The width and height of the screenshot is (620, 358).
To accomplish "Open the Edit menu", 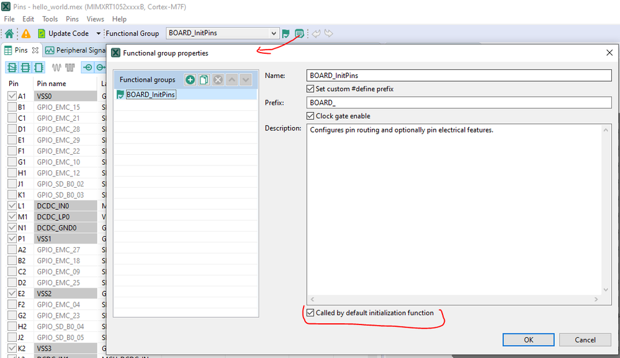I will [28, 19].
